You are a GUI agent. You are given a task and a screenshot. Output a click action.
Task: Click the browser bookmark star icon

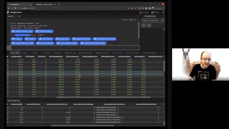pos(135,8)
